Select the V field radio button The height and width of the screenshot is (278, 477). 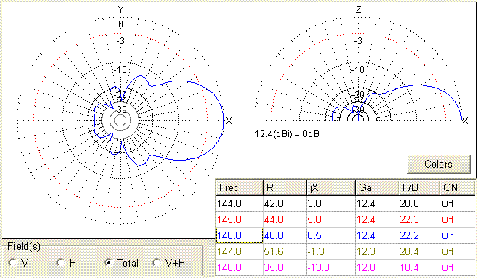[x=13, y=263]
